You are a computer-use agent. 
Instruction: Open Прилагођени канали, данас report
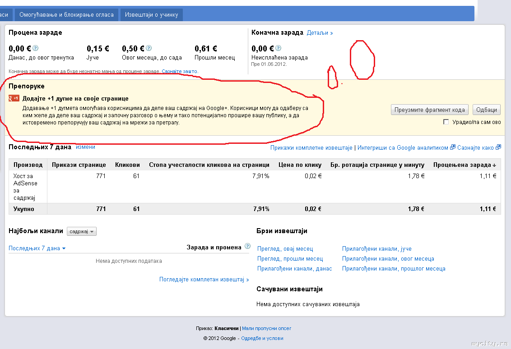tap(295, 269)
